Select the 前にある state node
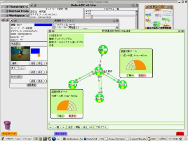The image size is (188, 141). tap(99, 98)
